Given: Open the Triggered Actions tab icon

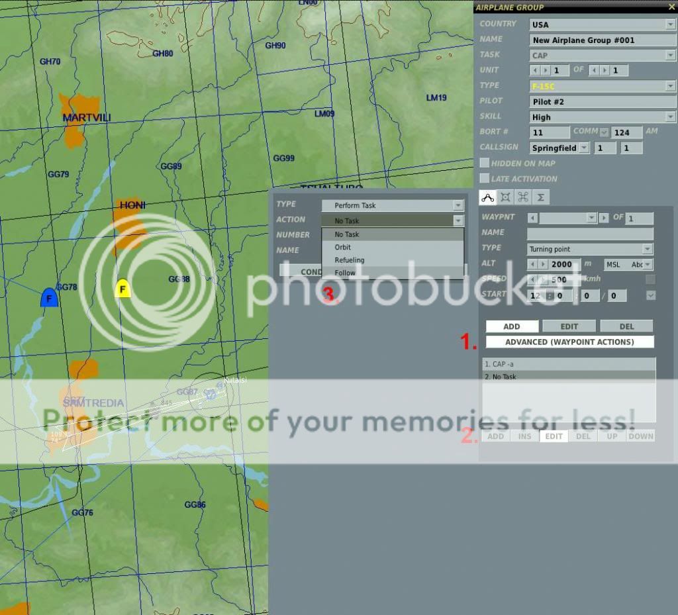Looking at the screenshot, I should click(x=523, y=197).
